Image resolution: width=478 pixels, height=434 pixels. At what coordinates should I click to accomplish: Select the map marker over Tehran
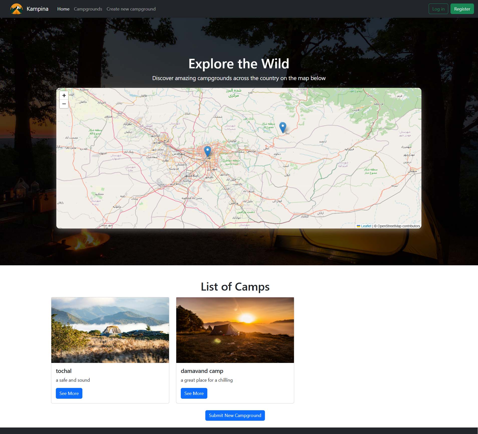[207, 151]
